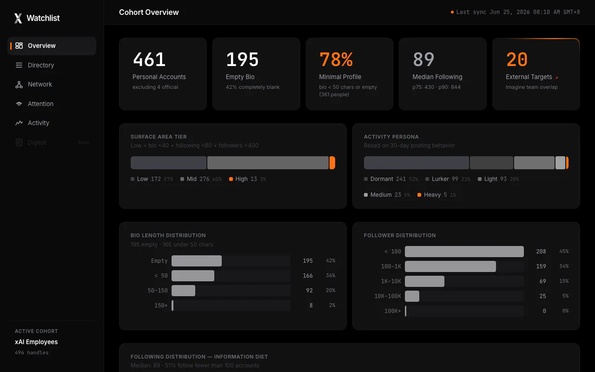Screen dimensions: 595x372
Task: Click the 'Following Distribution — Information Diet' heading
Action: tap(199, 357)
